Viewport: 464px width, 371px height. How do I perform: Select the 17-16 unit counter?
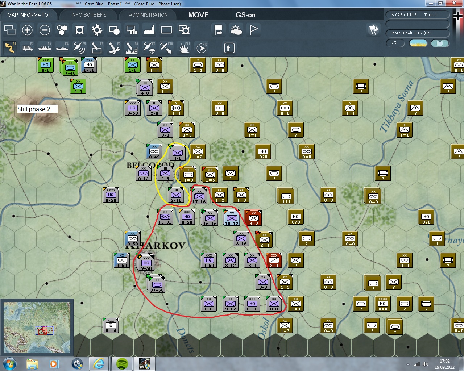(x=199, y=196)
